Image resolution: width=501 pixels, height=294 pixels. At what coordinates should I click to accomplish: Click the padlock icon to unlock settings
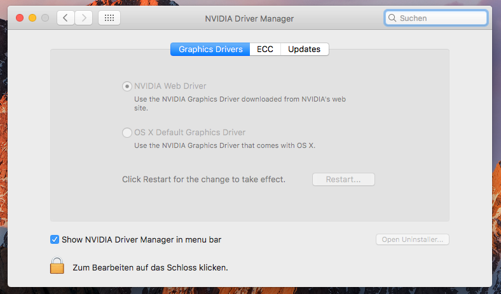[x=57, y=266]
